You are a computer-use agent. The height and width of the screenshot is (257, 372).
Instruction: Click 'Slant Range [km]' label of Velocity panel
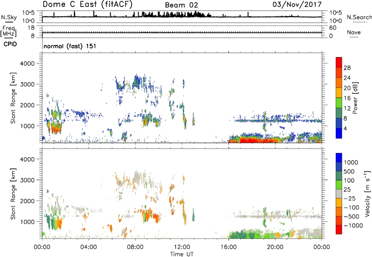click(13, 193)
